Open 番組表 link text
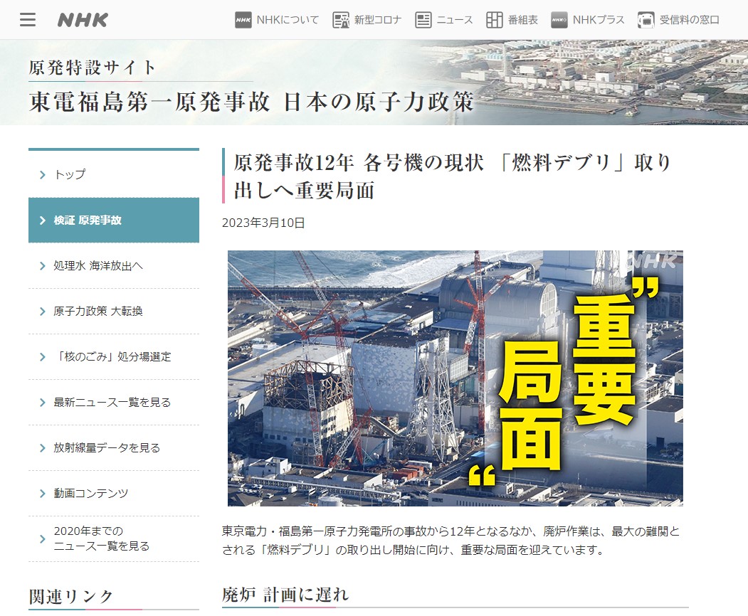Image resolution: width=748 pixels, height=616 pixels. coord(523,20)
